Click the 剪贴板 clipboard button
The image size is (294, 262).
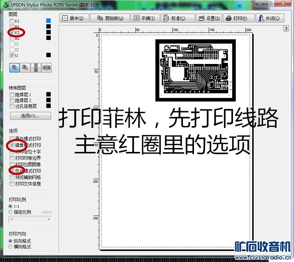(x=110, y=18)
